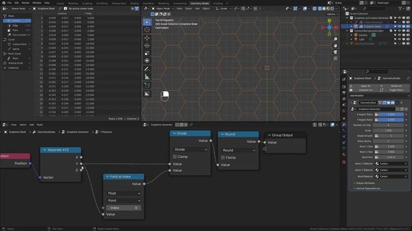The width and height of the screenshot is (412, 231).
Task: Open the Render menu
Action: click(26, 3)
